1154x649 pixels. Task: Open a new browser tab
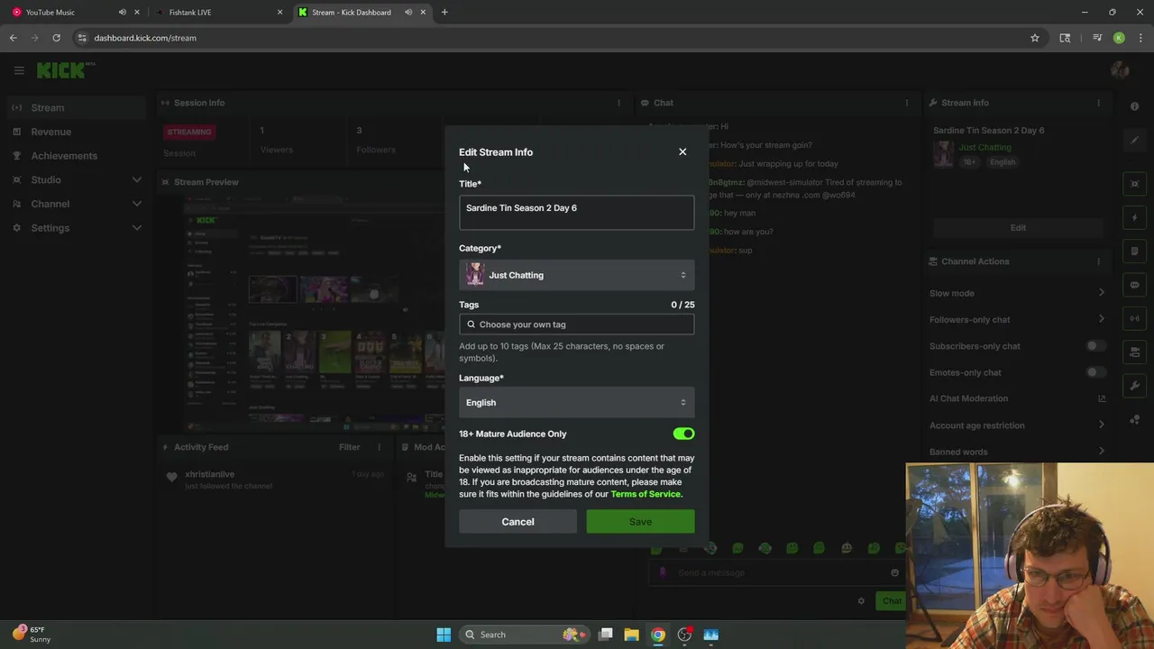click(444, 13)
